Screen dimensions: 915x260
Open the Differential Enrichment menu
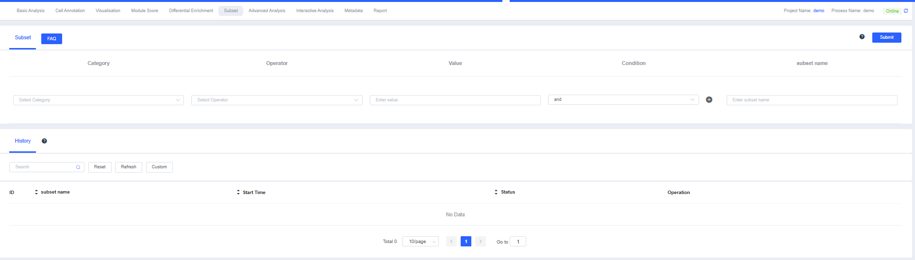click(191, 11)
